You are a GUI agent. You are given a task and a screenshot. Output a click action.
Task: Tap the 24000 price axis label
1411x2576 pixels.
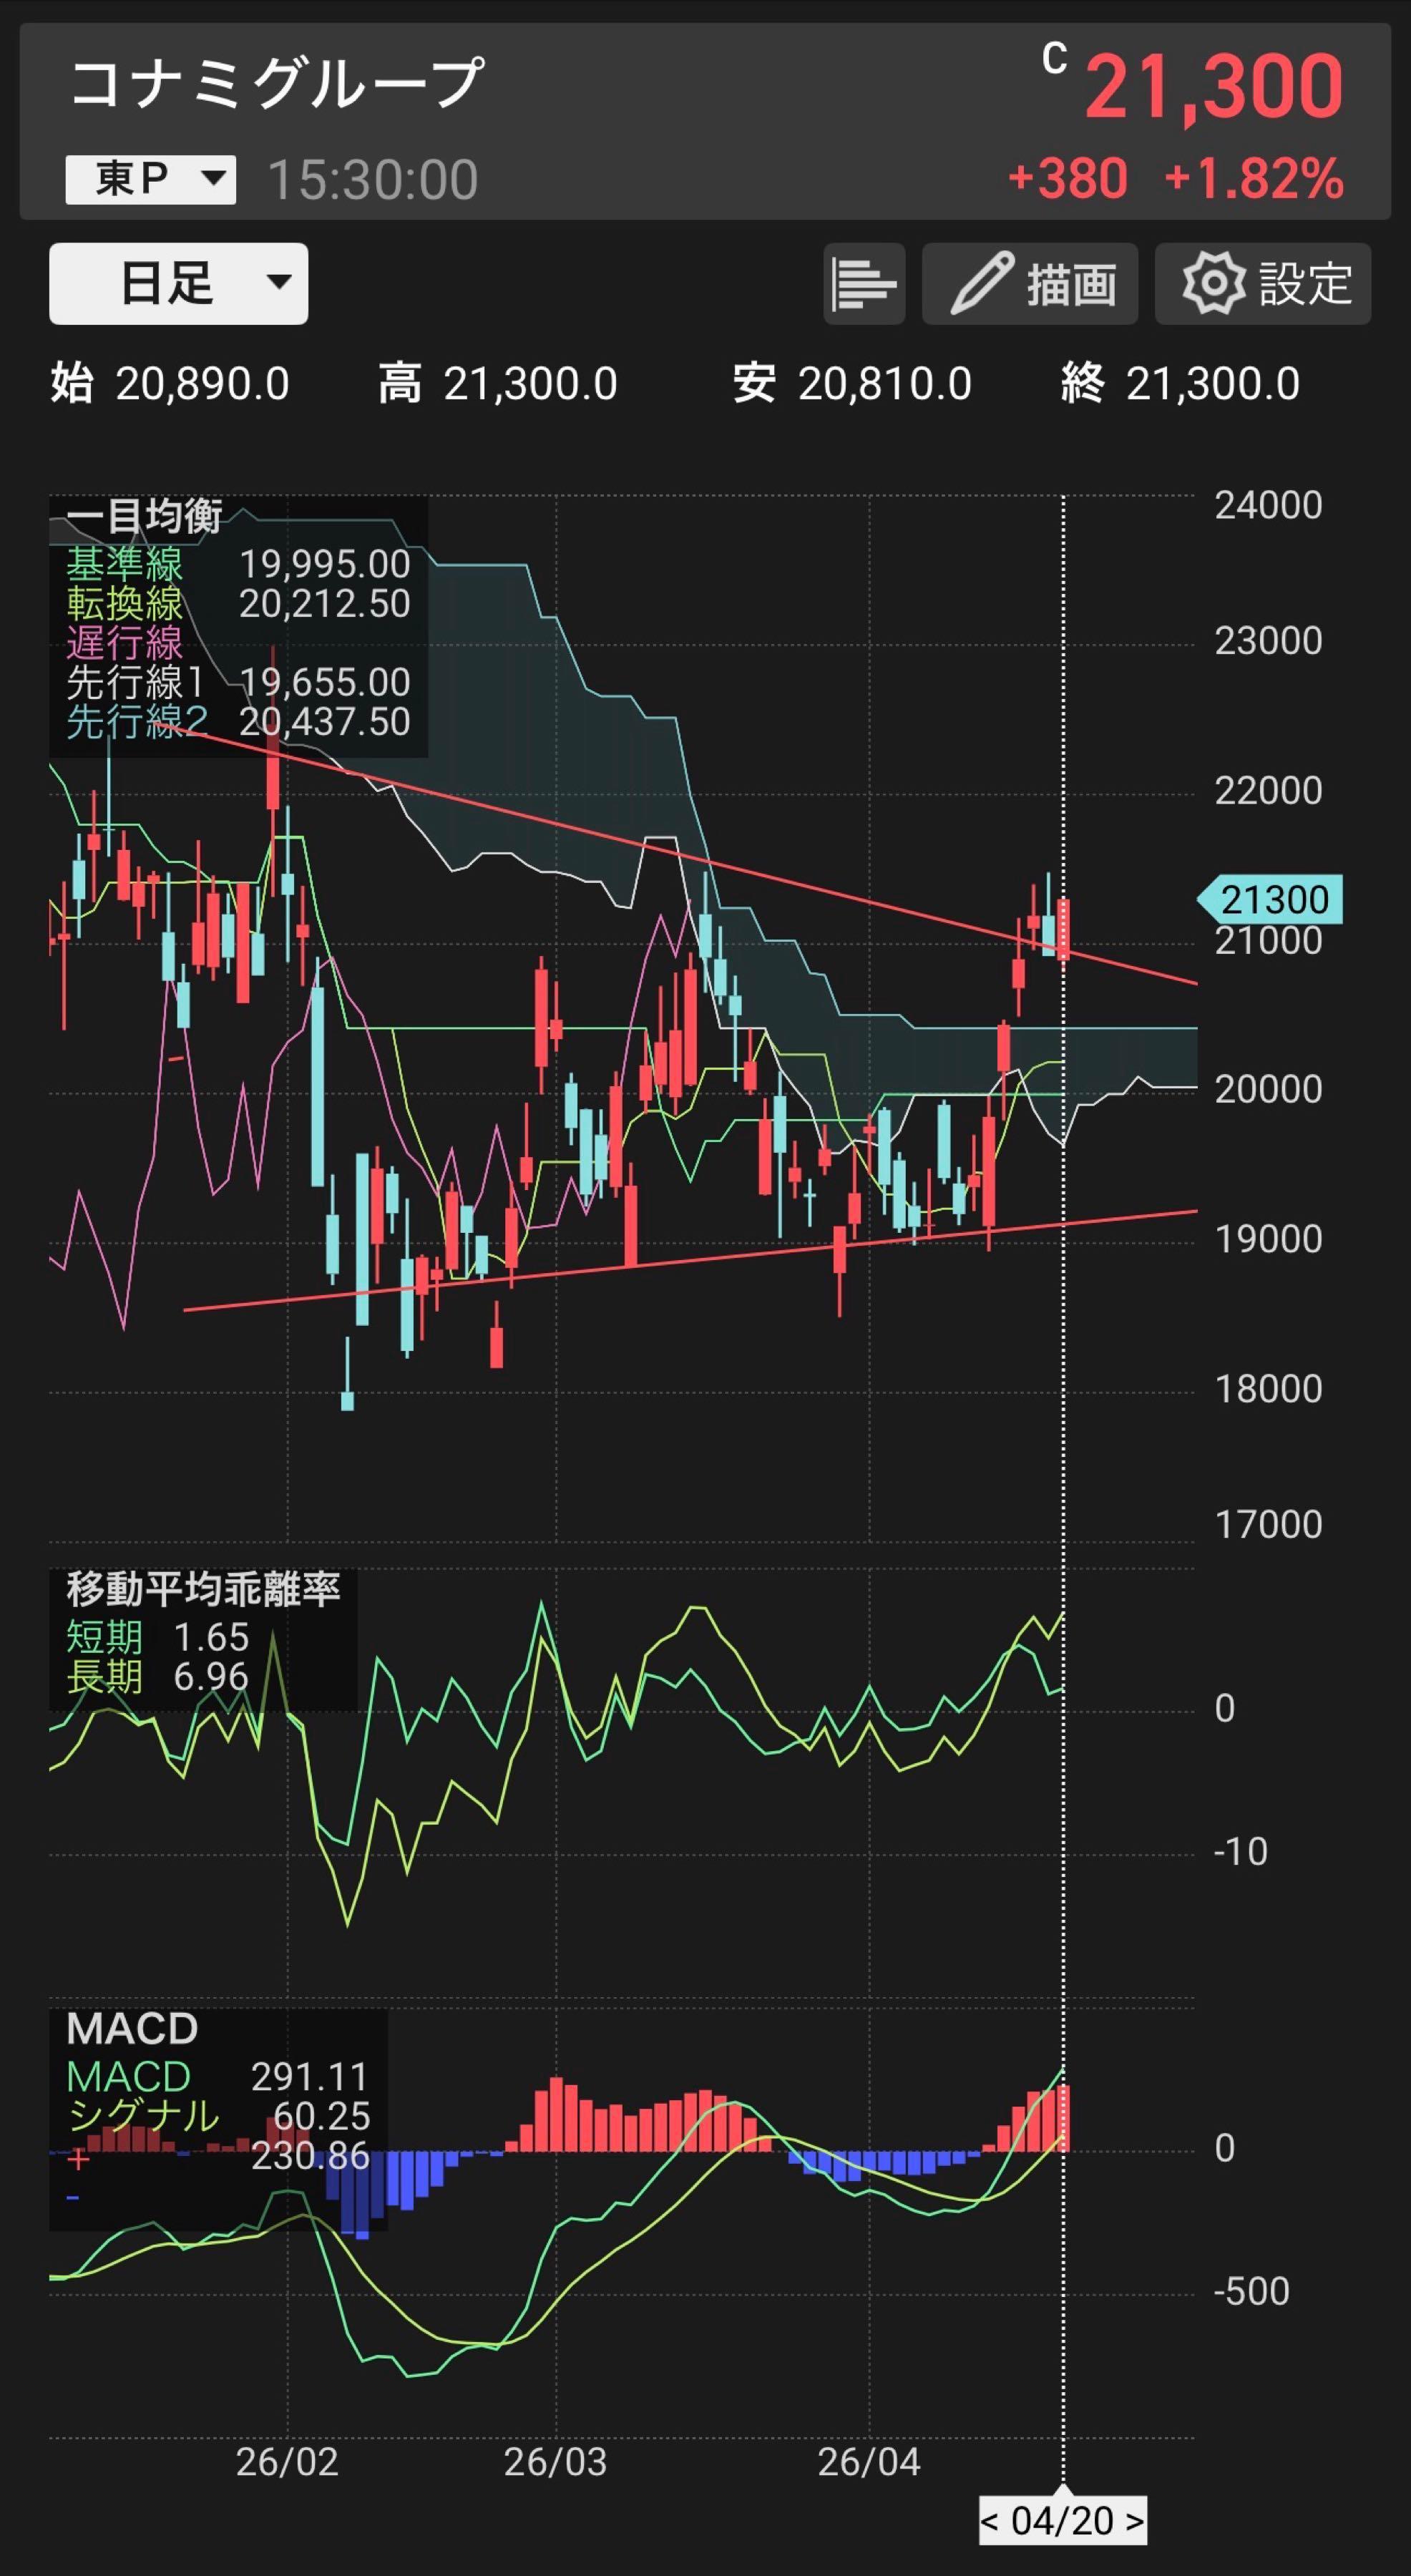point(1268,506)
